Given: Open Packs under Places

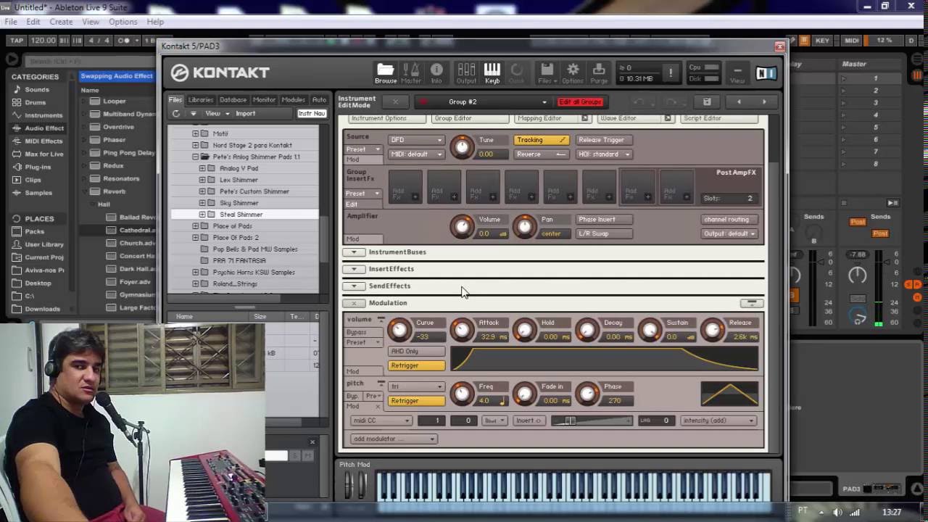Looking at the screenshot, I should (34, 231).
